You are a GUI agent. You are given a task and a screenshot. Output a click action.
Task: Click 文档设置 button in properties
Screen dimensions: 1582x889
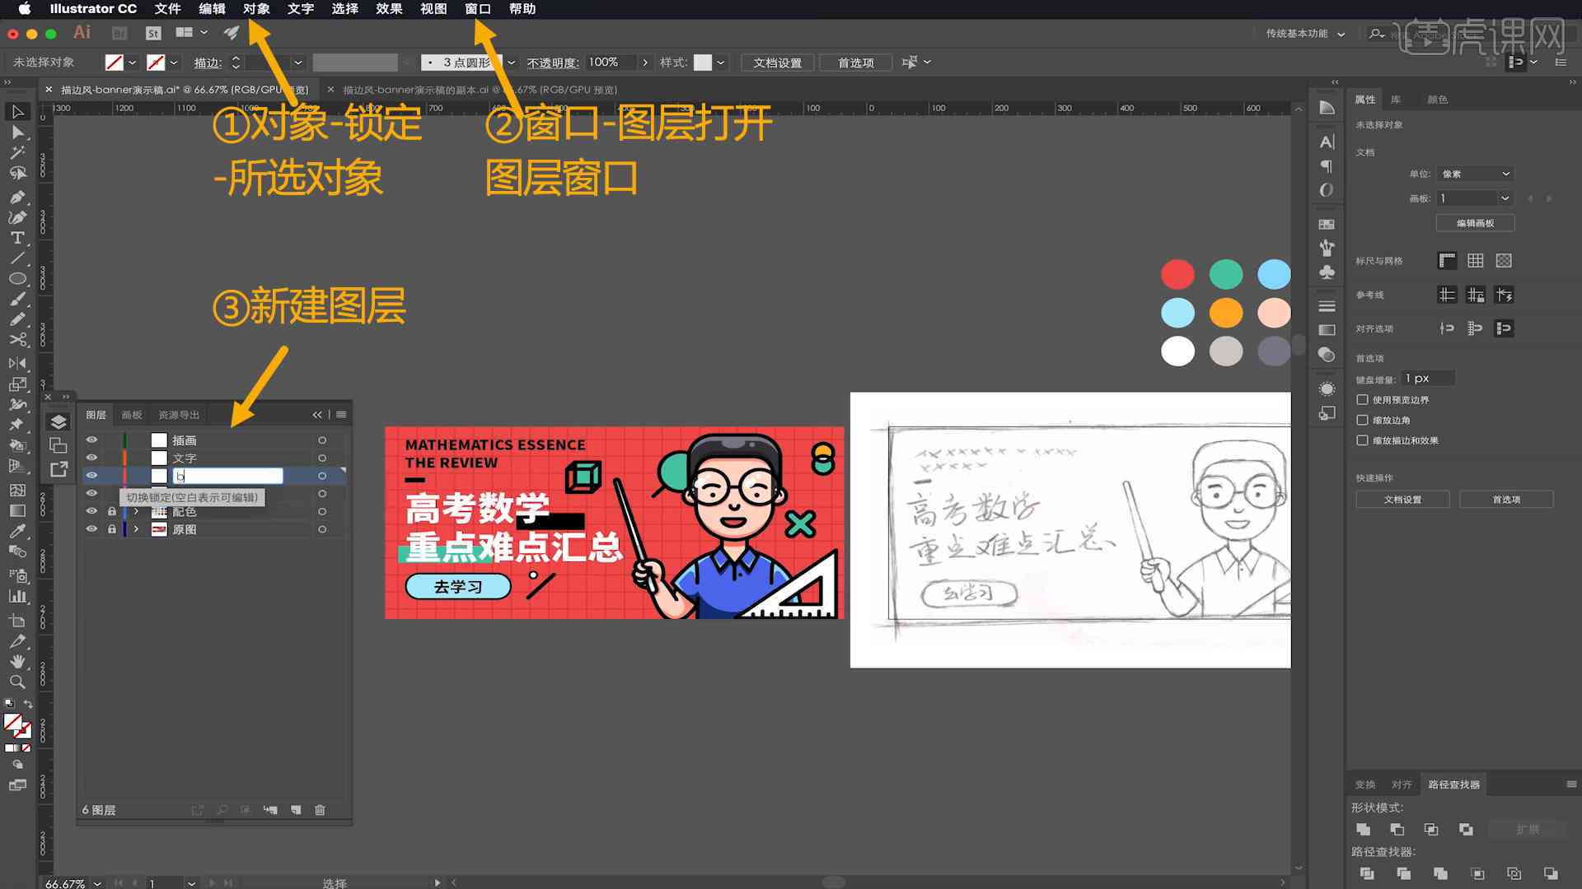point(1402,500)
